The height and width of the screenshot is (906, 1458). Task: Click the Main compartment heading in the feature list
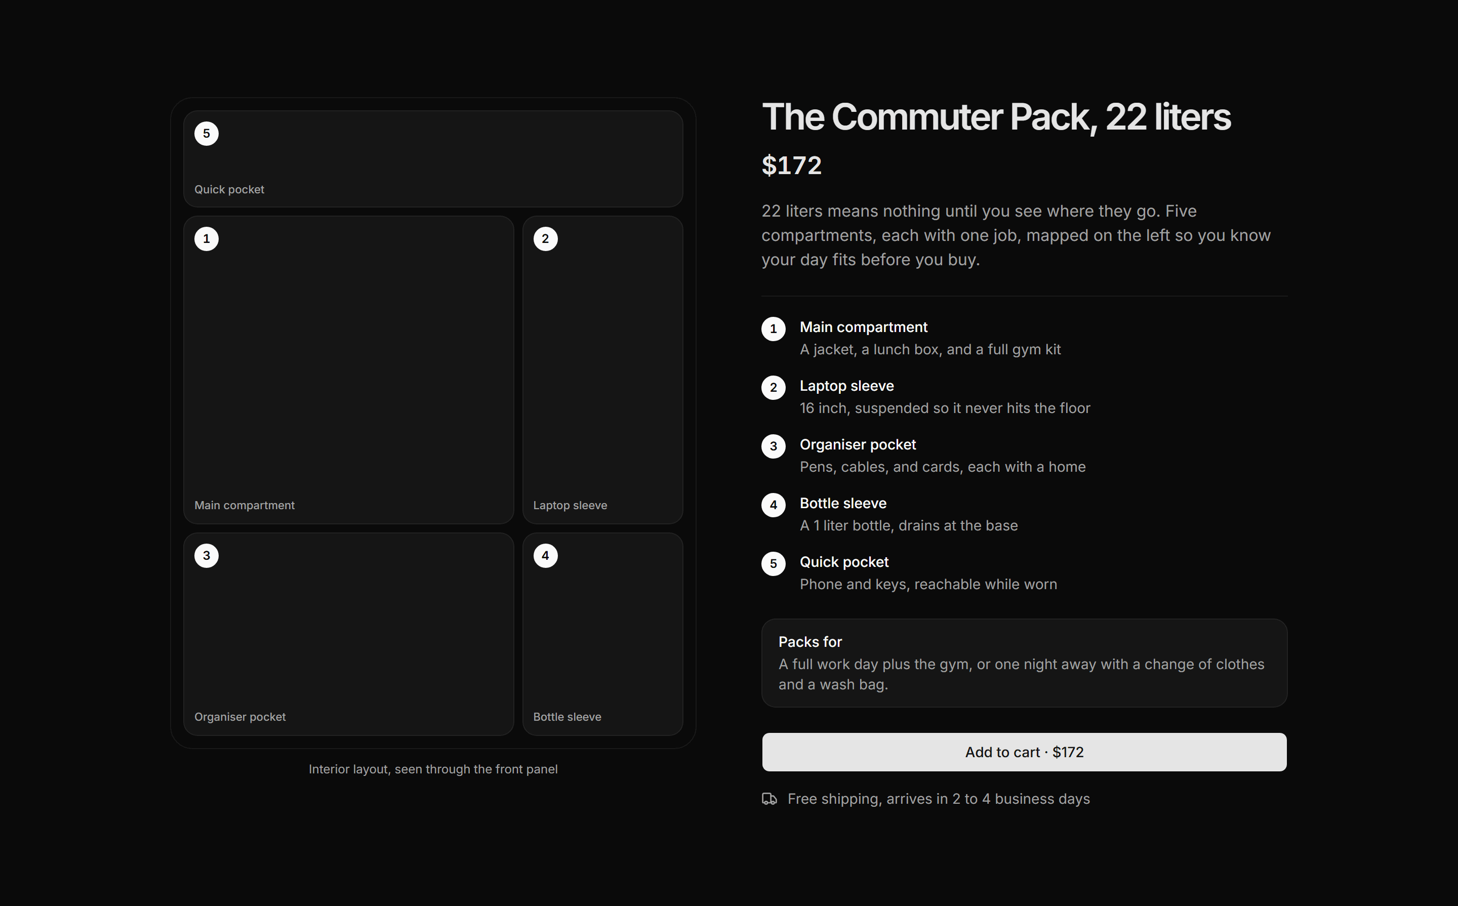pos(864,327)
